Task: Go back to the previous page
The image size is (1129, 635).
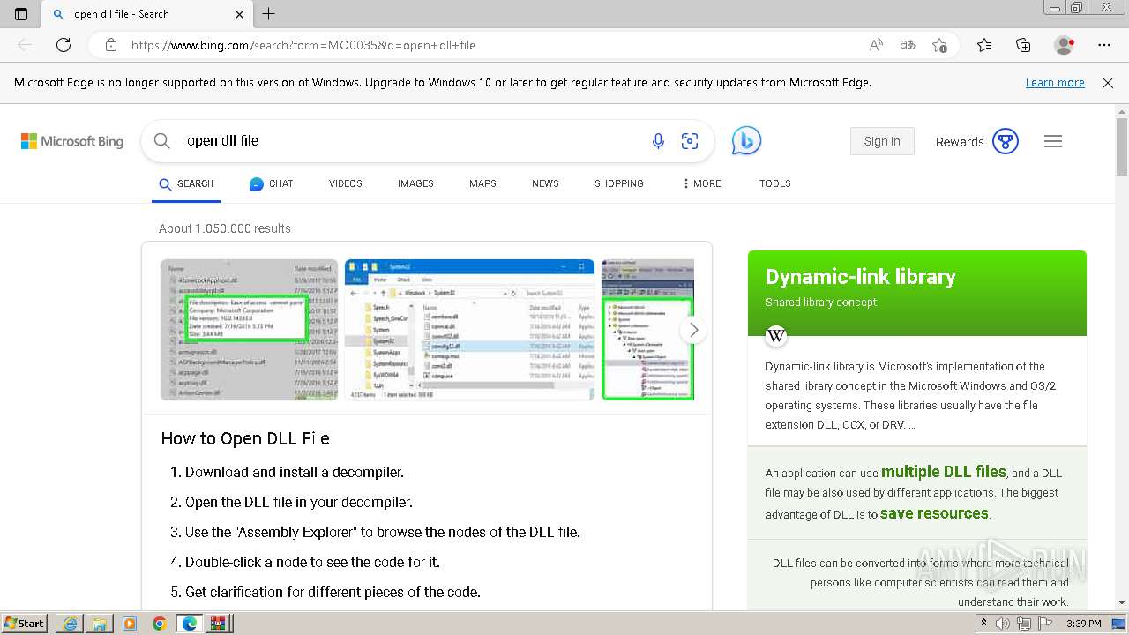Action: click(x=25, y=45)
